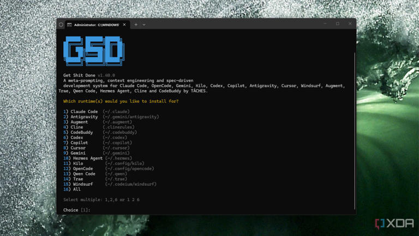Click the Claude Code option line
This screenshot has height=236, width=419.
(x=96, y=111)
